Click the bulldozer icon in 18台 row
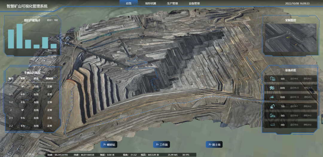Viewport: 323px width, 157px height. click(x=272, y=97)
